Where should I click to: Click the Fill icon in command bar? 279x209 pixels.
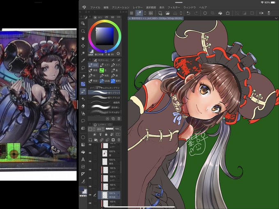point(220,13)
